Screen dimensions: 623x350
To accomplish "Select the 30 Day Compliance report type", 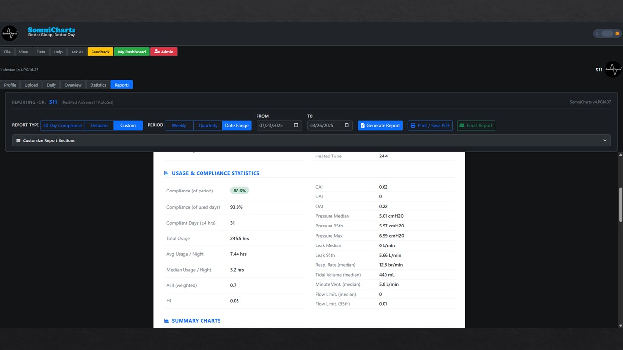I will pyautogui.click(x=62, y=125).
